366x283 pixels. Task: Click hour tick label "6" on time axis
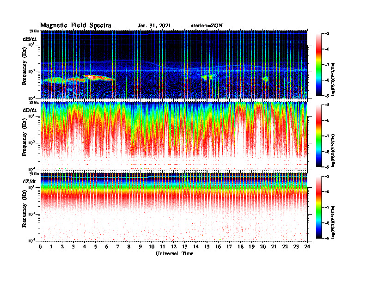coord(107,247)
